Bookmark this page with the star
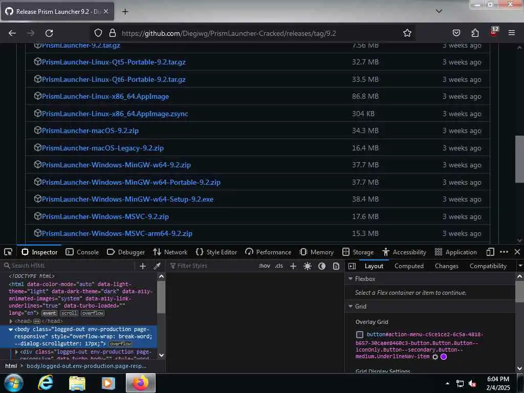This screenshot has width=524, height=393. coord(407,33)
